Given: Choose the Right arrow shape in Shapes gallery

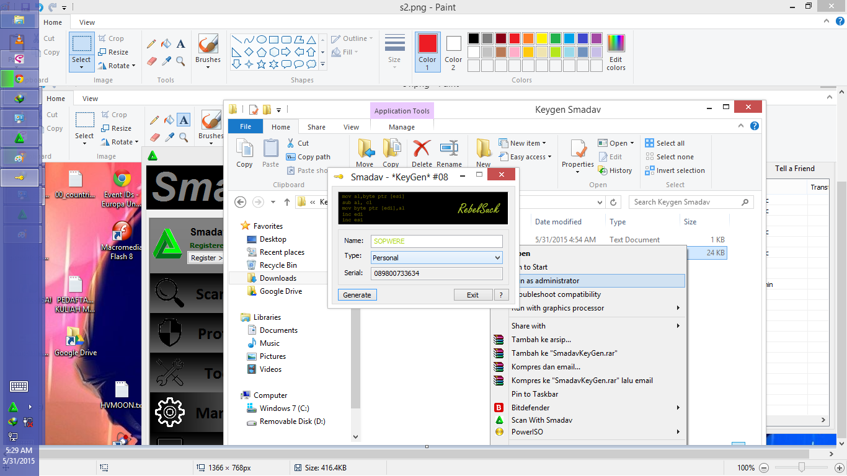Looking at the screenshot, I should pos(286,51).
